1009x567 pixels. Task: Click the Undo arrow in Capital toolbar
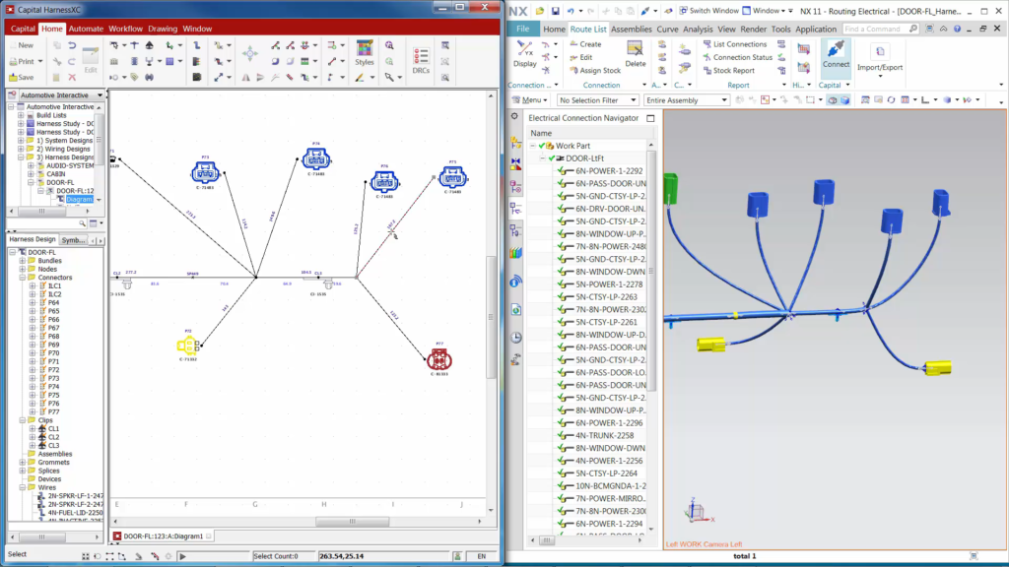[72, 45]
